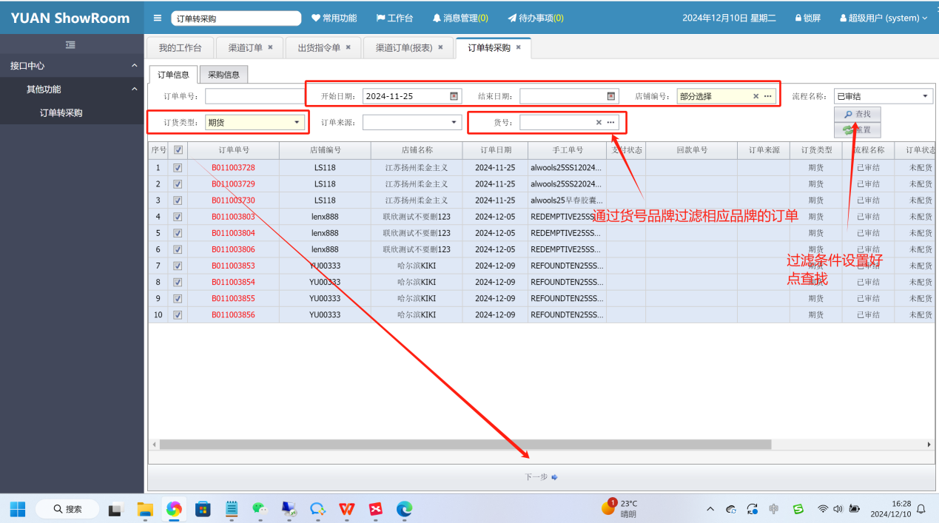Viewport: 939px width, 523px height.
Task: Open the 店铺编号 ellipsis picker
Action: 768,96
